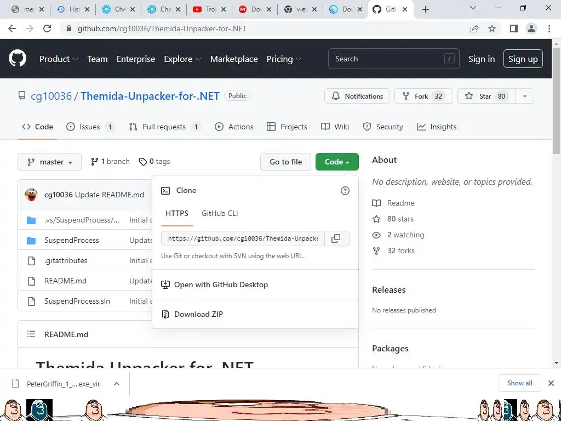Image resolution: width=561 pixels, height=421 pixels.
Task: Click the GitHub search input field
Action: point(393,59)
